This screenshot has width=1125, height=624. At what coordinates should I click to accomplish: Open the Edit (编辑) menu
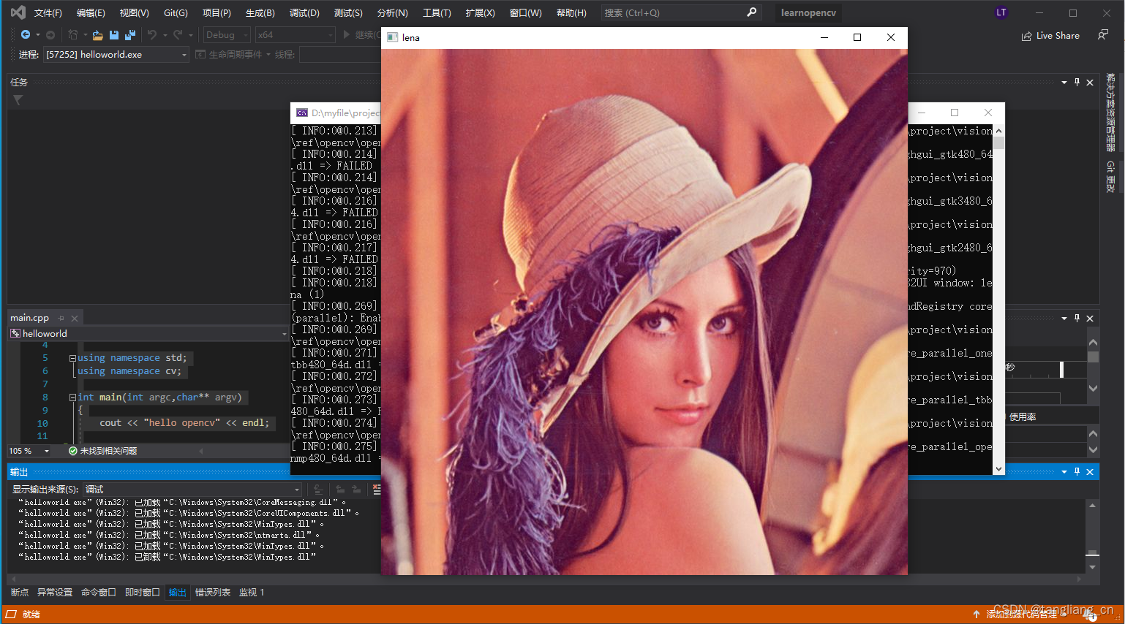click(91, 12)
